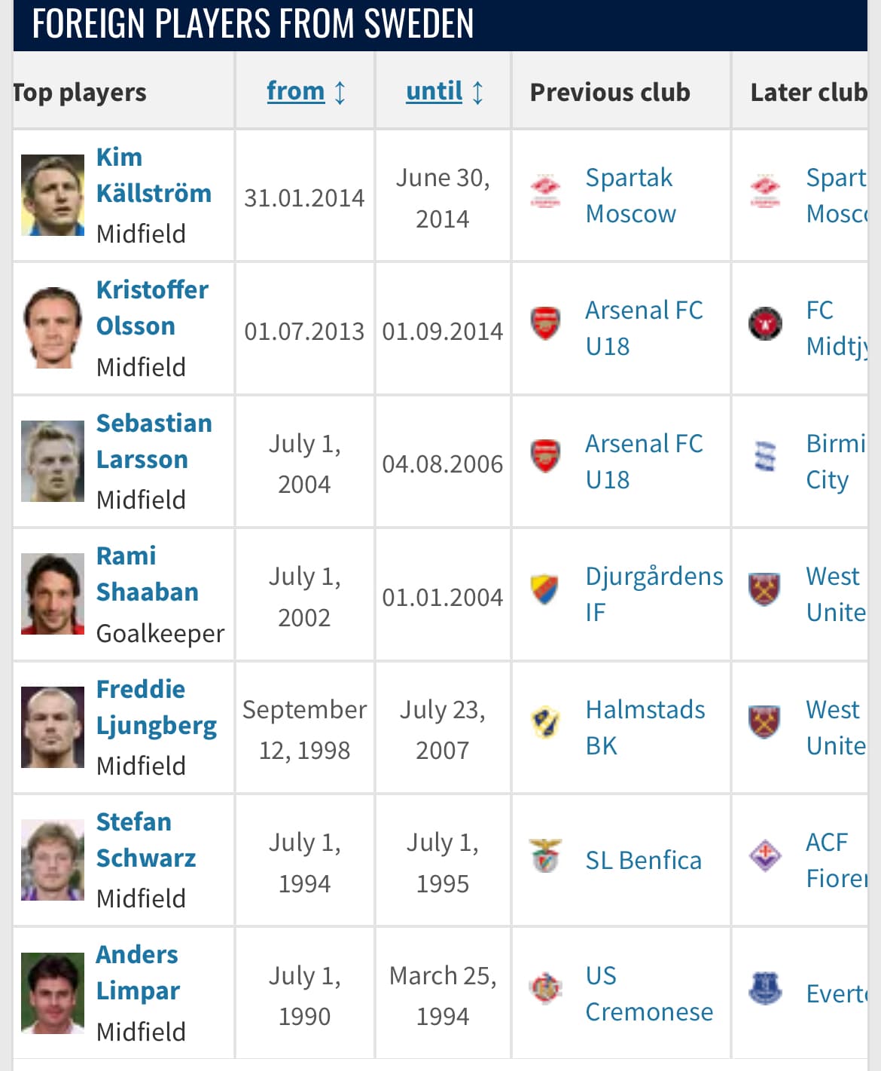881x1071 pixels.
Task: Click Stefan Schwarz's portrait thumbnail
Action: (53, 860)
